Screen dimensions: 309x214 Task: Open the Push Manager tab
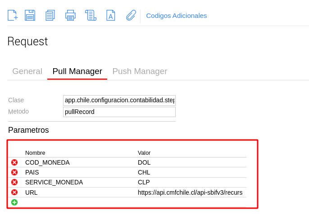coord(140,71)
